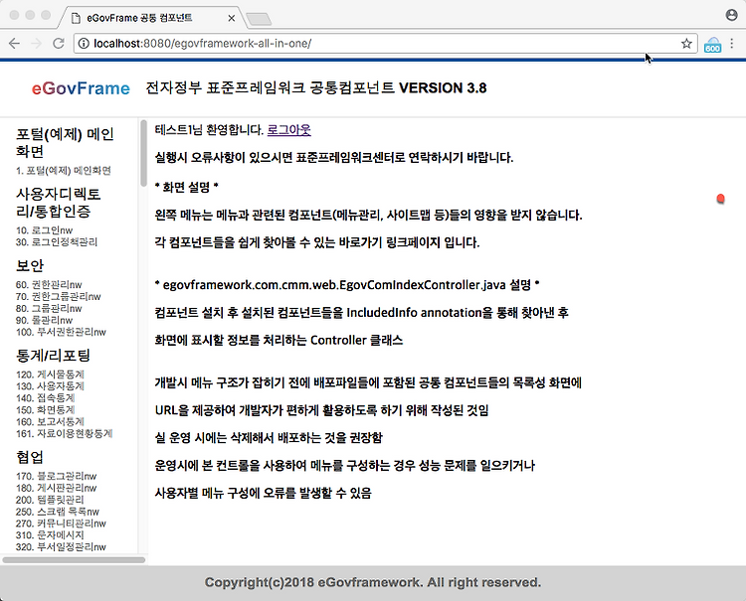Open 70. 권한그룹관리nw link
This screenshot has height=601, width=746.
tap(58, 296)
